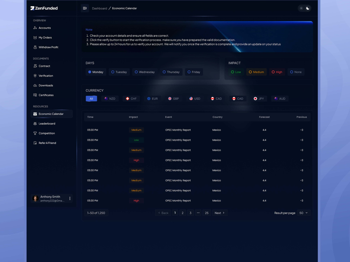Filter by CHF currency flag
Viewport: 350px width, 262px height.
[x=131, y=99]
